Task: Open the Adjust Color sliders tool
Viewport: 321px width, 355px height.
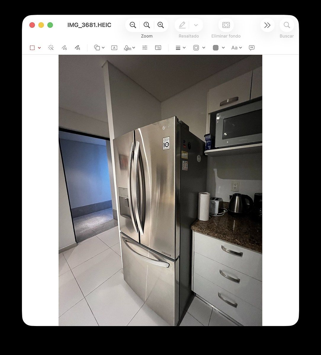Action: pyautogui.click(x=145, y=48)
